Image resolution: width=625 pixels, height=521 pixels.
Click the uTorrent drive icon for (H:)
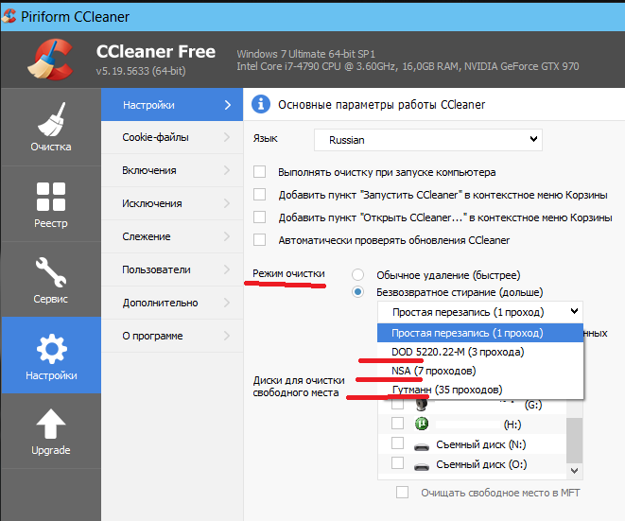pyautogui.click(x=422, y=424)
